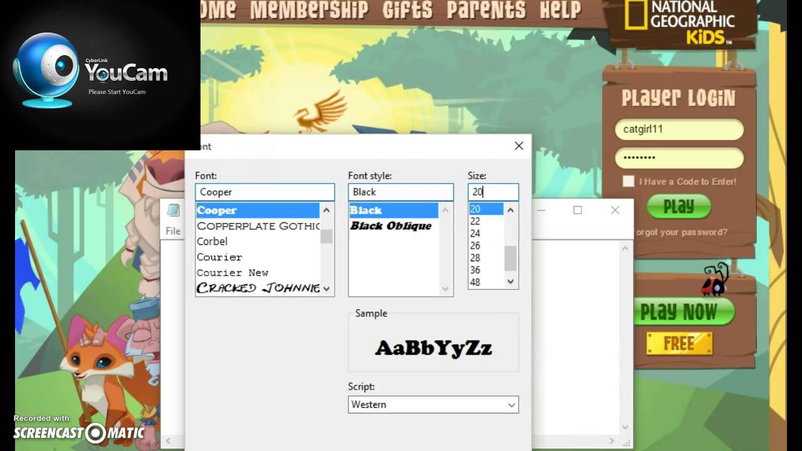Open Gifts page in site navigation
This screenshot has height=451, width=802.
coord(407,9)
